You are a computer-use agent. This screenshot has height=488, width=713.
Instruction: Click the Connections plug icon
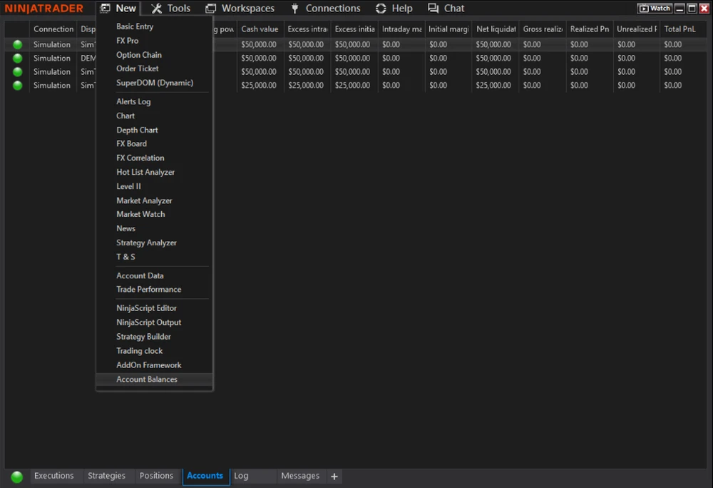294,8
